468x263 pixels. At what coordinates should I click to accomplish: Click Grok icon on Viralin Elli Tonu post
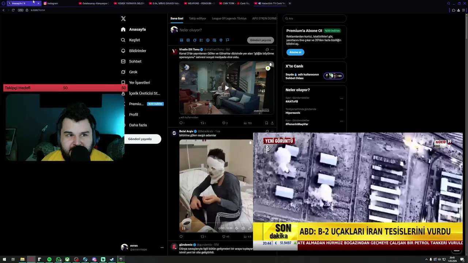click(267, 49)
